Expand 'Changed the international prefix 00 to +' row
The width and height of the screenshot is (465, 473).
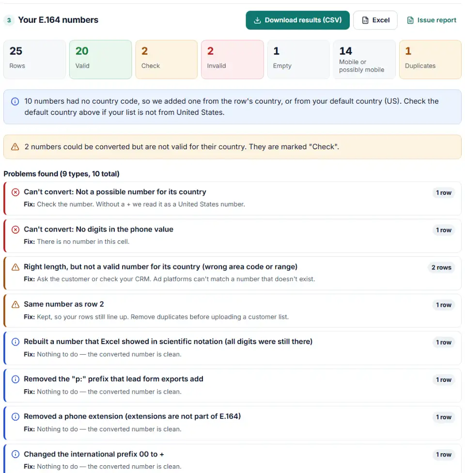tap(232, 458)
